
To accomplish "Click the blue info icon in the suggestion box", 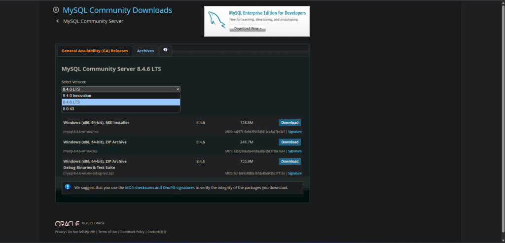I will pos(68,187).
